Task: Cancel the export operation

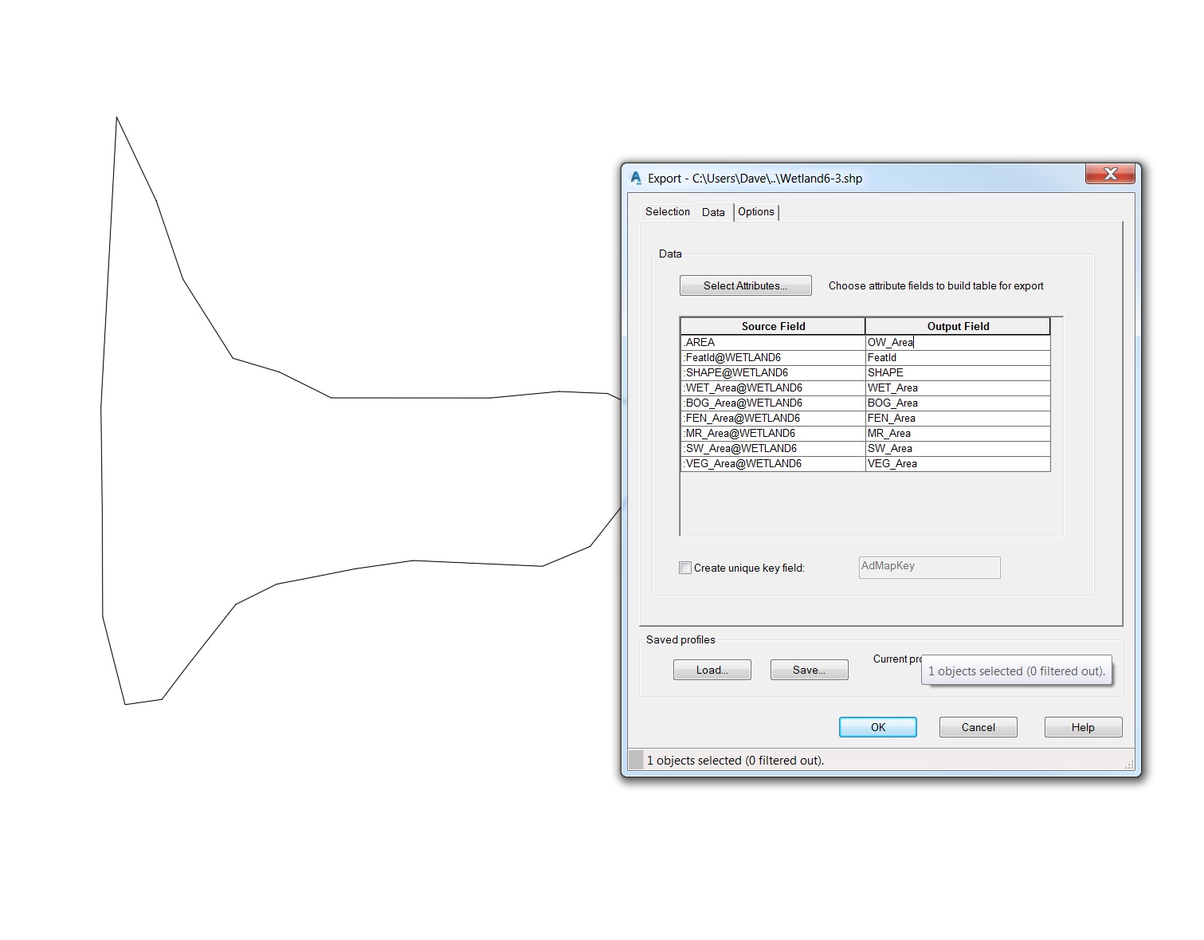Action: [978, 727]
